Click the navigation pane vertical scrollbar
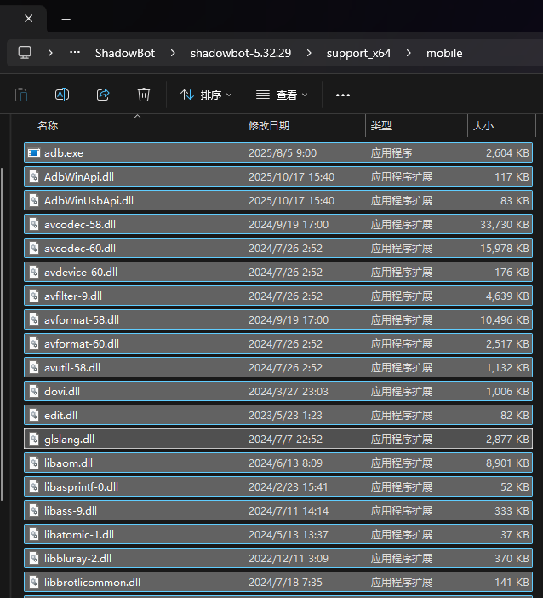This screenshot has height=598, width=543. tap(2, 334)
